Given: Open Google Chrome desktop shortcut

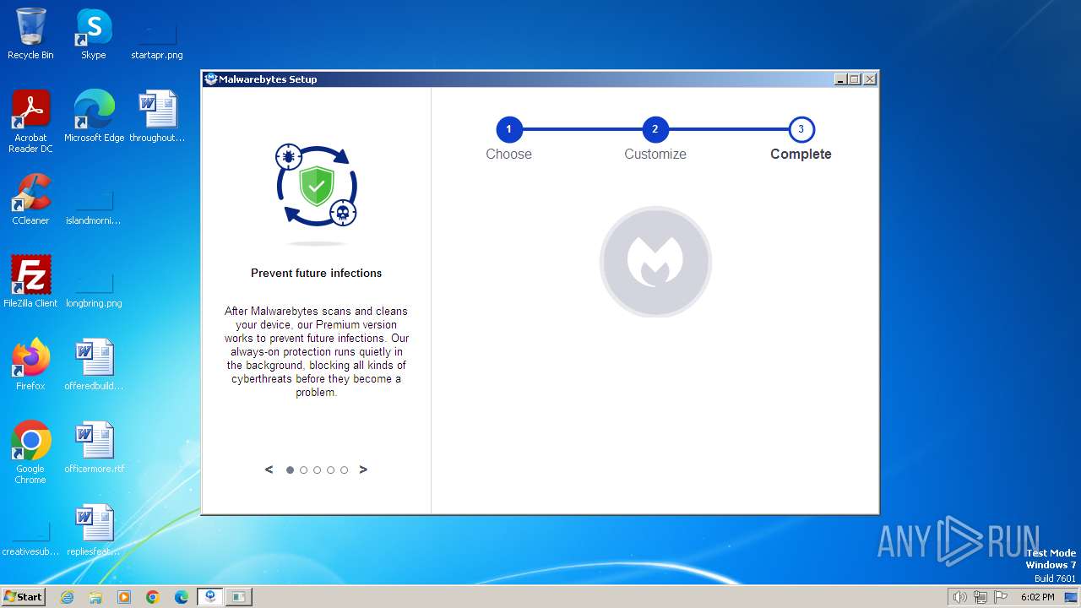Looking at the screenshot, I should coord(30,453).
